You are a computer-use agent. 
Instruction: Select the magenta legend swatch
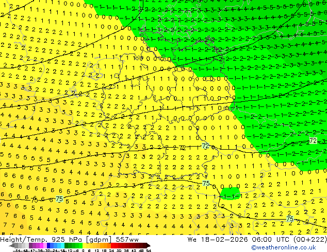[x=41, y=246]
